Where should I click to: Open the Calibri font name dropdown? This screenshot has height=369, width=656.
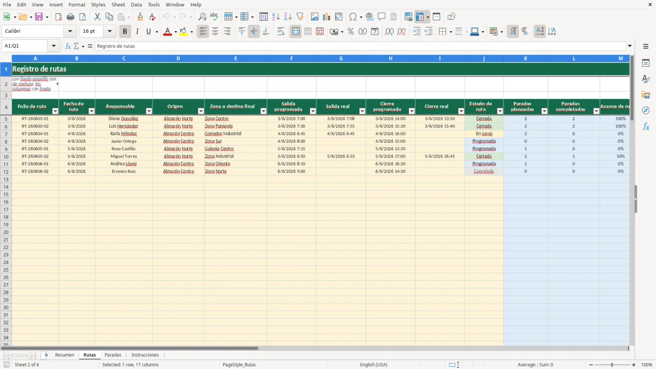[70, 32]
